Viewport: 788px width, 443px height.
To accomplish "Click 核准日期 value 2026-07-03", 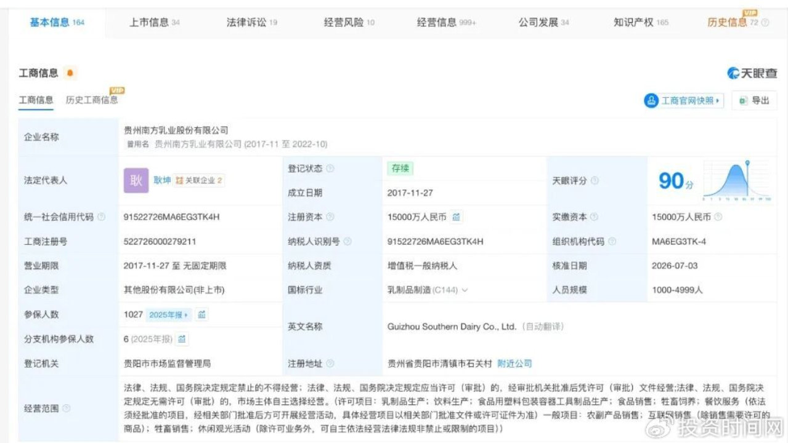I will point(675,266).
